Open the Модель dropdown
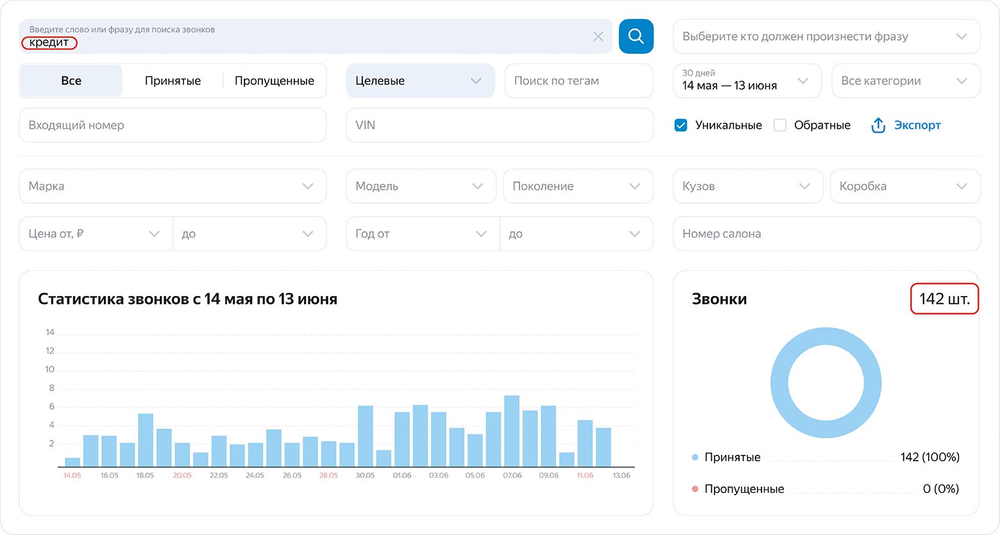The width and height of the screenshot is (1000, 535). tap(421, 186)
